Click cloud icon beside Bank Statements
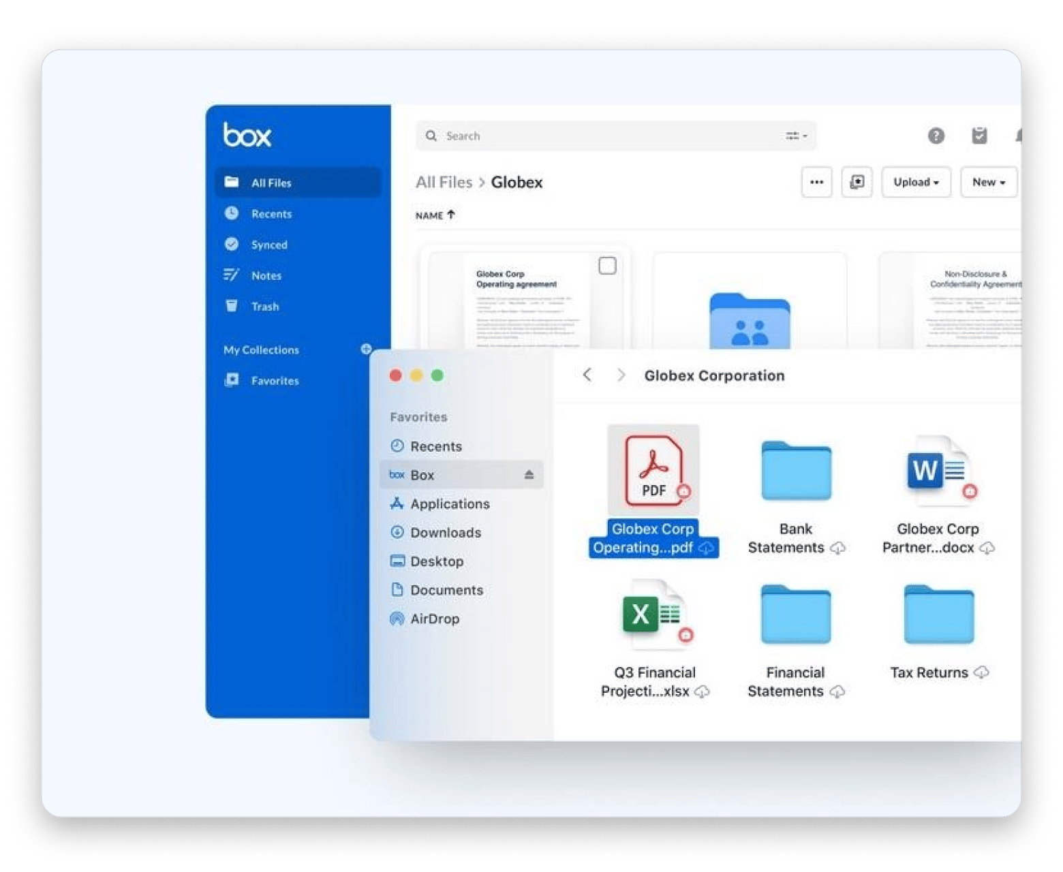Viewport: 1063px width, 872px height. tap(837, 548)
